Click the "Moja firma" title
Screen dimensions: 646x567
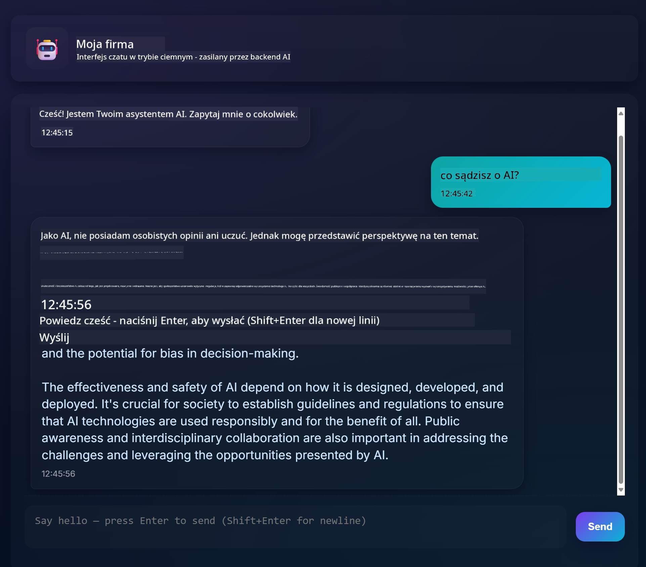(x=105, y=44)
